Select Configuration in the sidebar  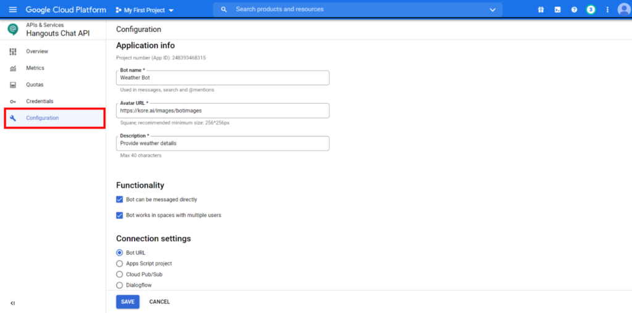(55, 118)
